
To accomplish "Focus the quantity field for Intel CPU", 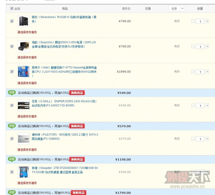I will pyautogui.click(x=200, y=72).
